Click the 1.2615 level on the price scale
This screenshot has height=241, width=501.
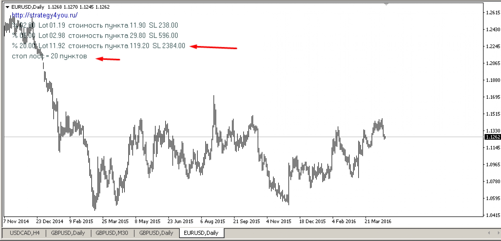click(493, 13)
